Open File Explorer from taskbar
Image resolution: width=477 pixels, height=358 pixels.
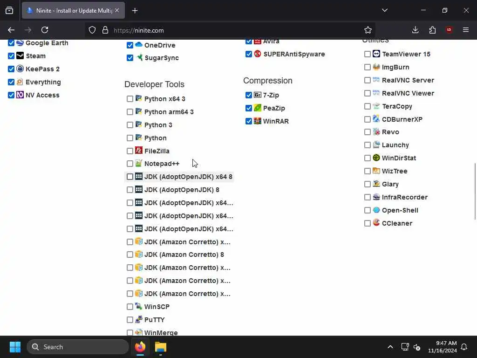[160, 347]
